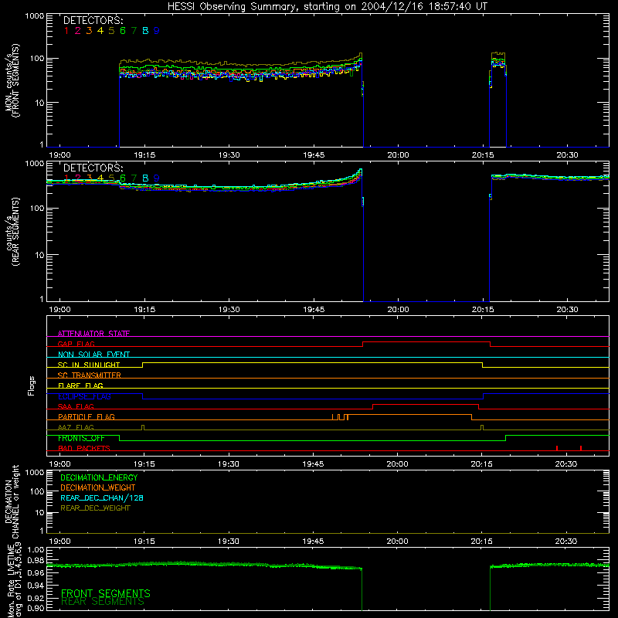Viewport: 618px width, 618px height.
Task: Select magenta detector 2 in front segments legend
Action: [x=78, y=31]
